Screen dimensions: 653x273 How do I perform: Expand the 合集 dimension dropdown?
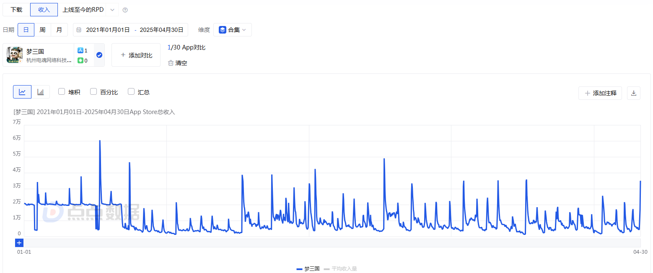pyautogui.click(x=233, y=30)
